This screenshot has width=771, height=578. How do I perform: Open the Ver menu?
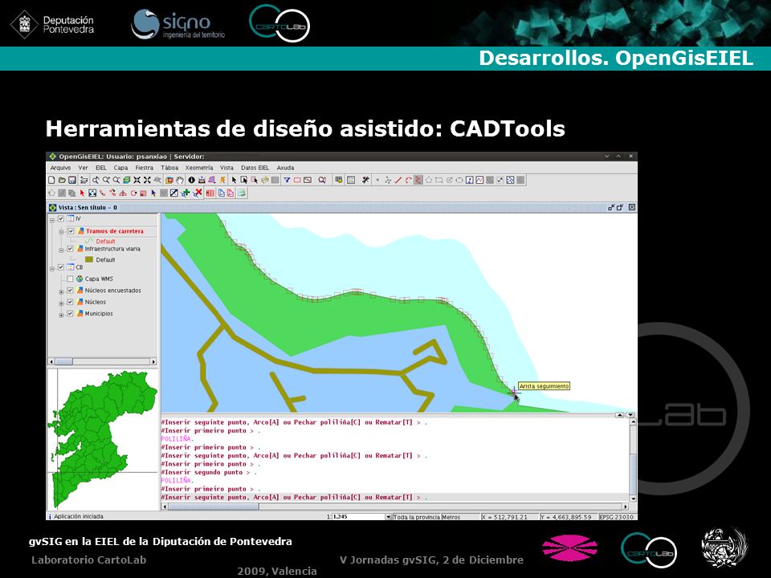[x=83, y=168]
